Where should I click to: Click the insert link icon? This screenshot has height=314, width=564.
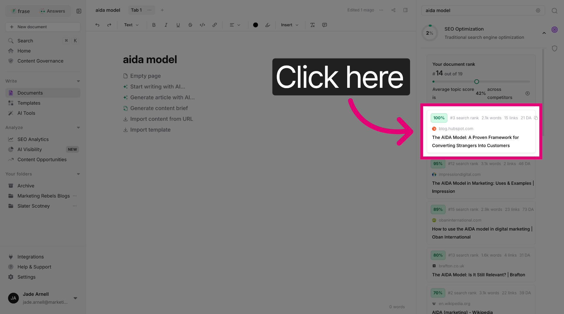215,25
